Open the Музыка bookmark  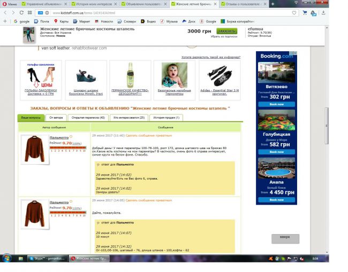(x=169, y=21)
